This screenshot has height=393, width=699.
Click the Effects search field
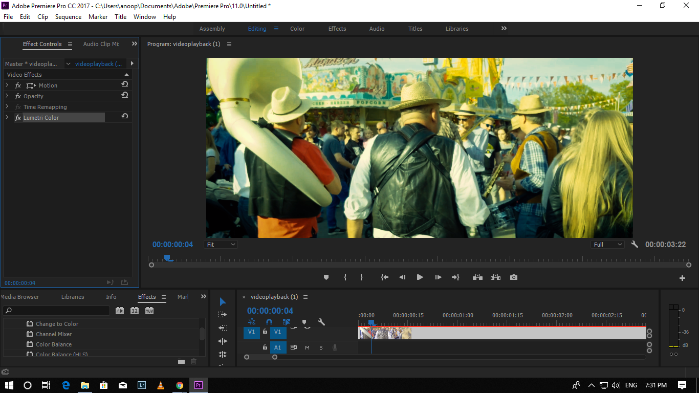(56, 311)
